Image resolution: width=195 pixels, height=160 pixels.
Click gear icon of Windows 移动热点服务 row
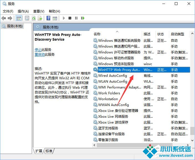click(x=95, y=58)
